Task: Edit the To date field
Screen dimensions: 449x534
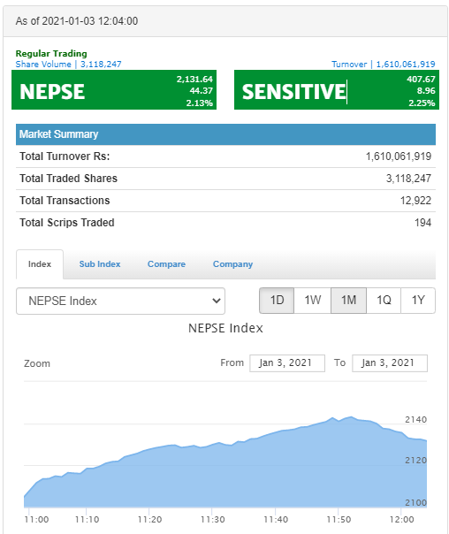Action: [390, 363]
